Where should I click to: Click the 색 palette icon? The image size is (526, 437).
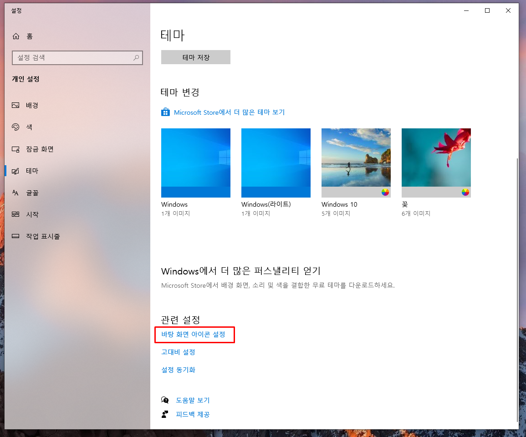[15, 127]
